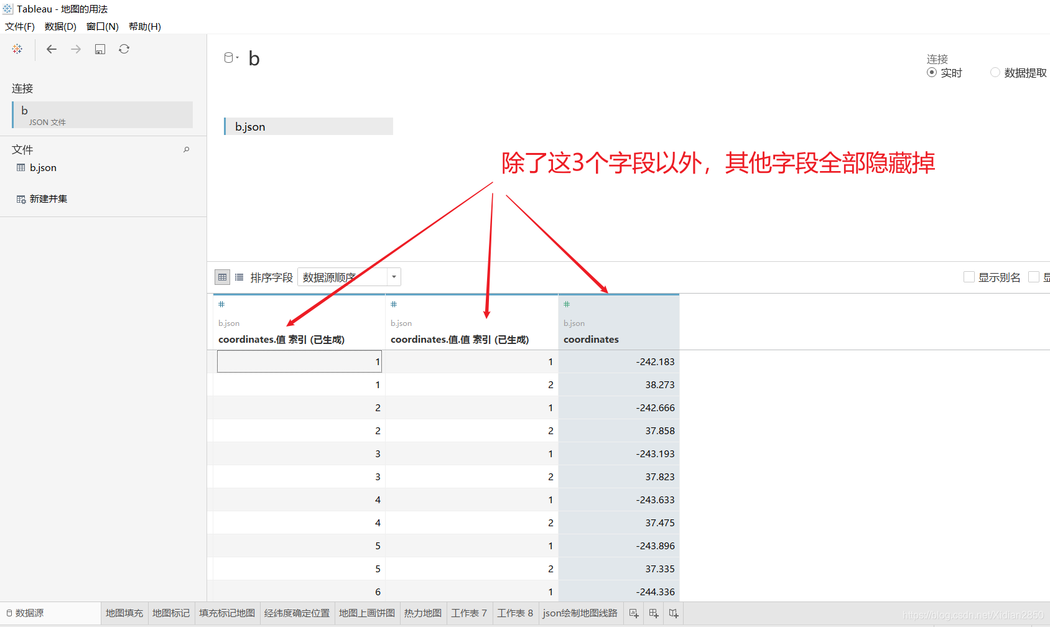This screenshot has width=1050, height=627.
Task: Switch to the 工作表 7 tab
Action: pos(469,613)
